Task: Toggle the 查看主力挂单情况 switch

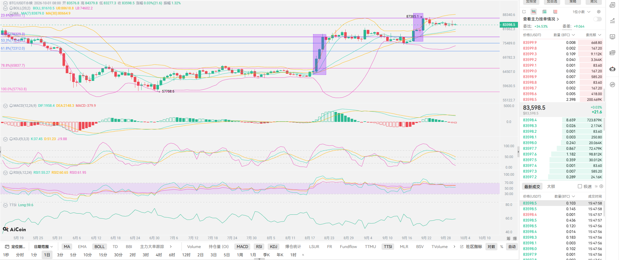Action: (x=597, y=19)
